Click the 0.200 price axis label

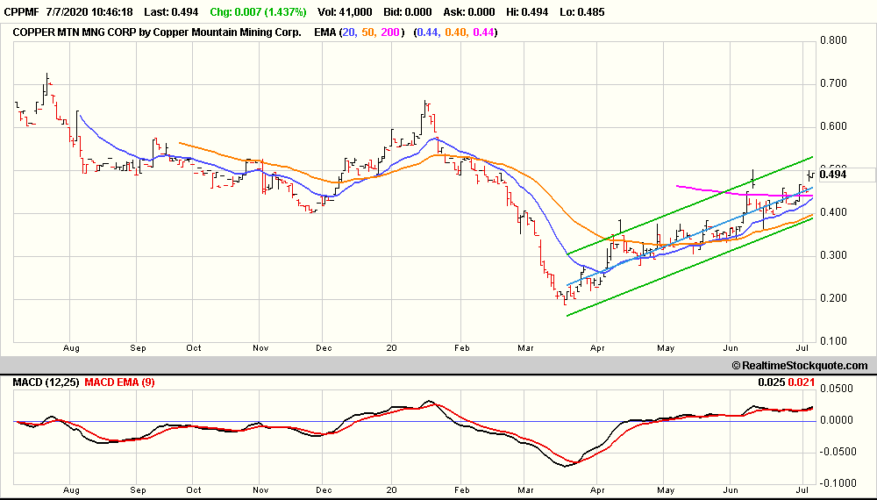point(833,298)
